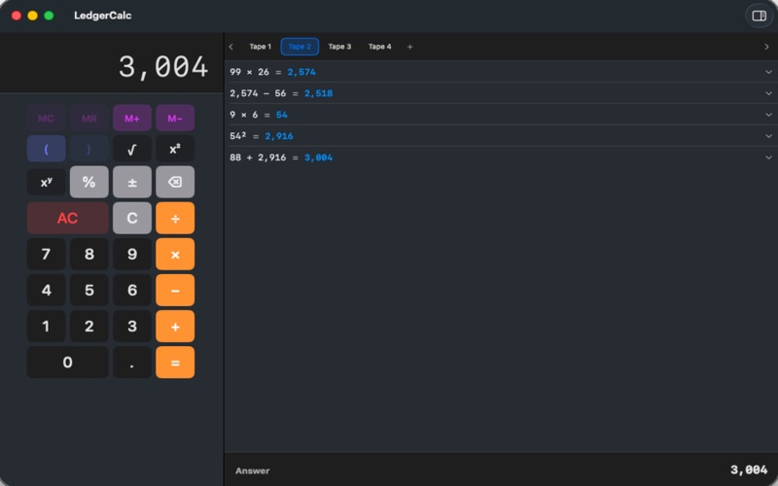Expand the 99 × 26 row chevron
Screen dimensions: 778x486
coord(768,72)
